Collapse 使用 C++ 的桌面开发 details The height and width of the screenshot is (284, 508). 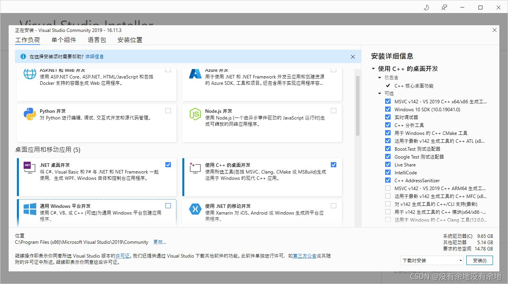373,68
